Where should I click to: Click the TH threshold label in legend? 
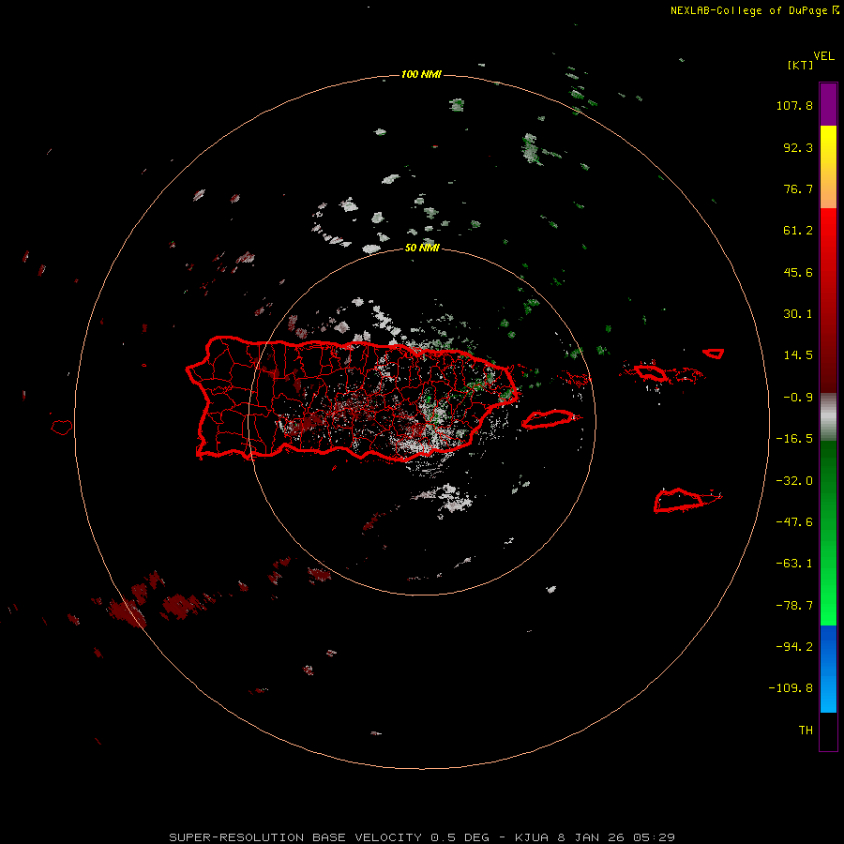(806, 731)
